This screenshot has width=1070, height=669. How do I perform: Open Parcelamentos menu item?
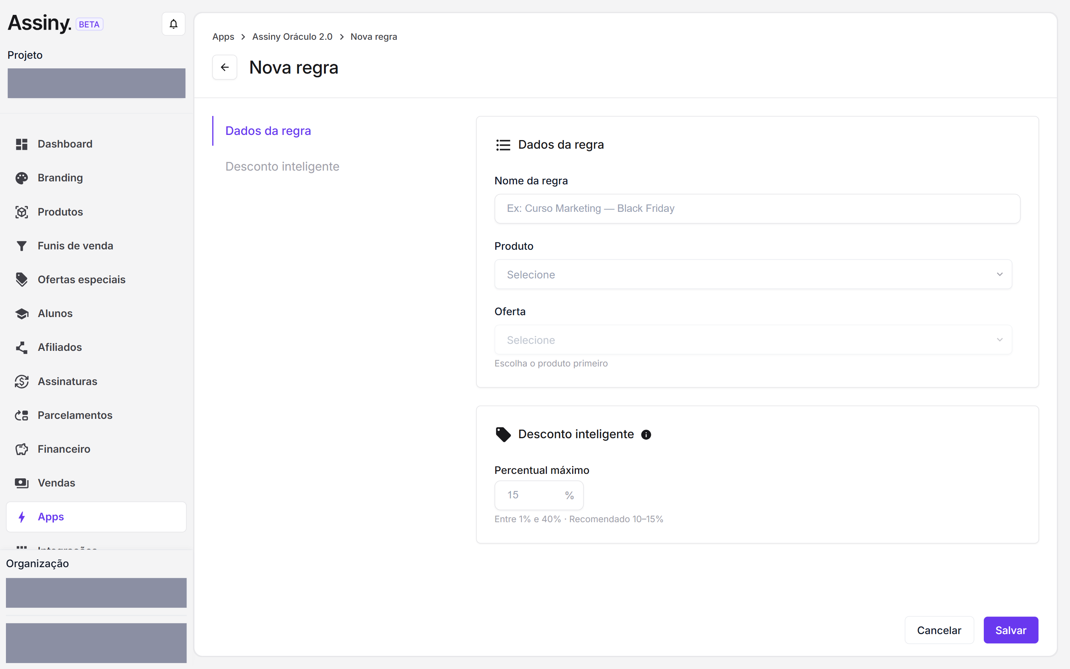click(96, 416)
